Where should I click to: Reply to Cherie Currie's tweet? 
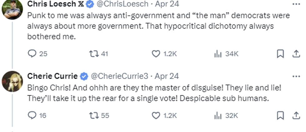pyautogui.click(x=32, y=115)
